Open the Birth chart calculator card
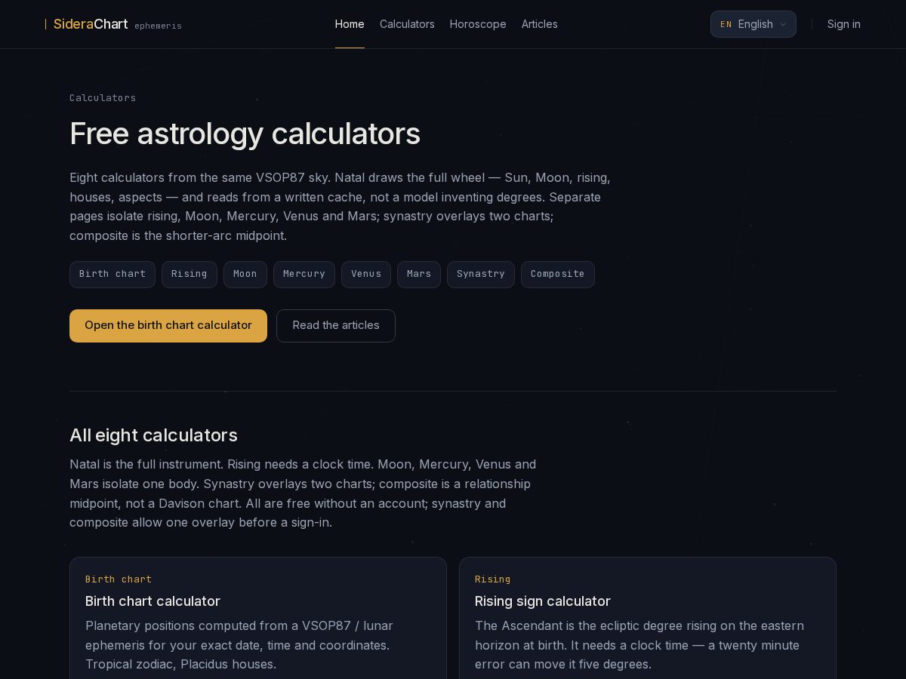Screen dimensions: 906x679 258,619
